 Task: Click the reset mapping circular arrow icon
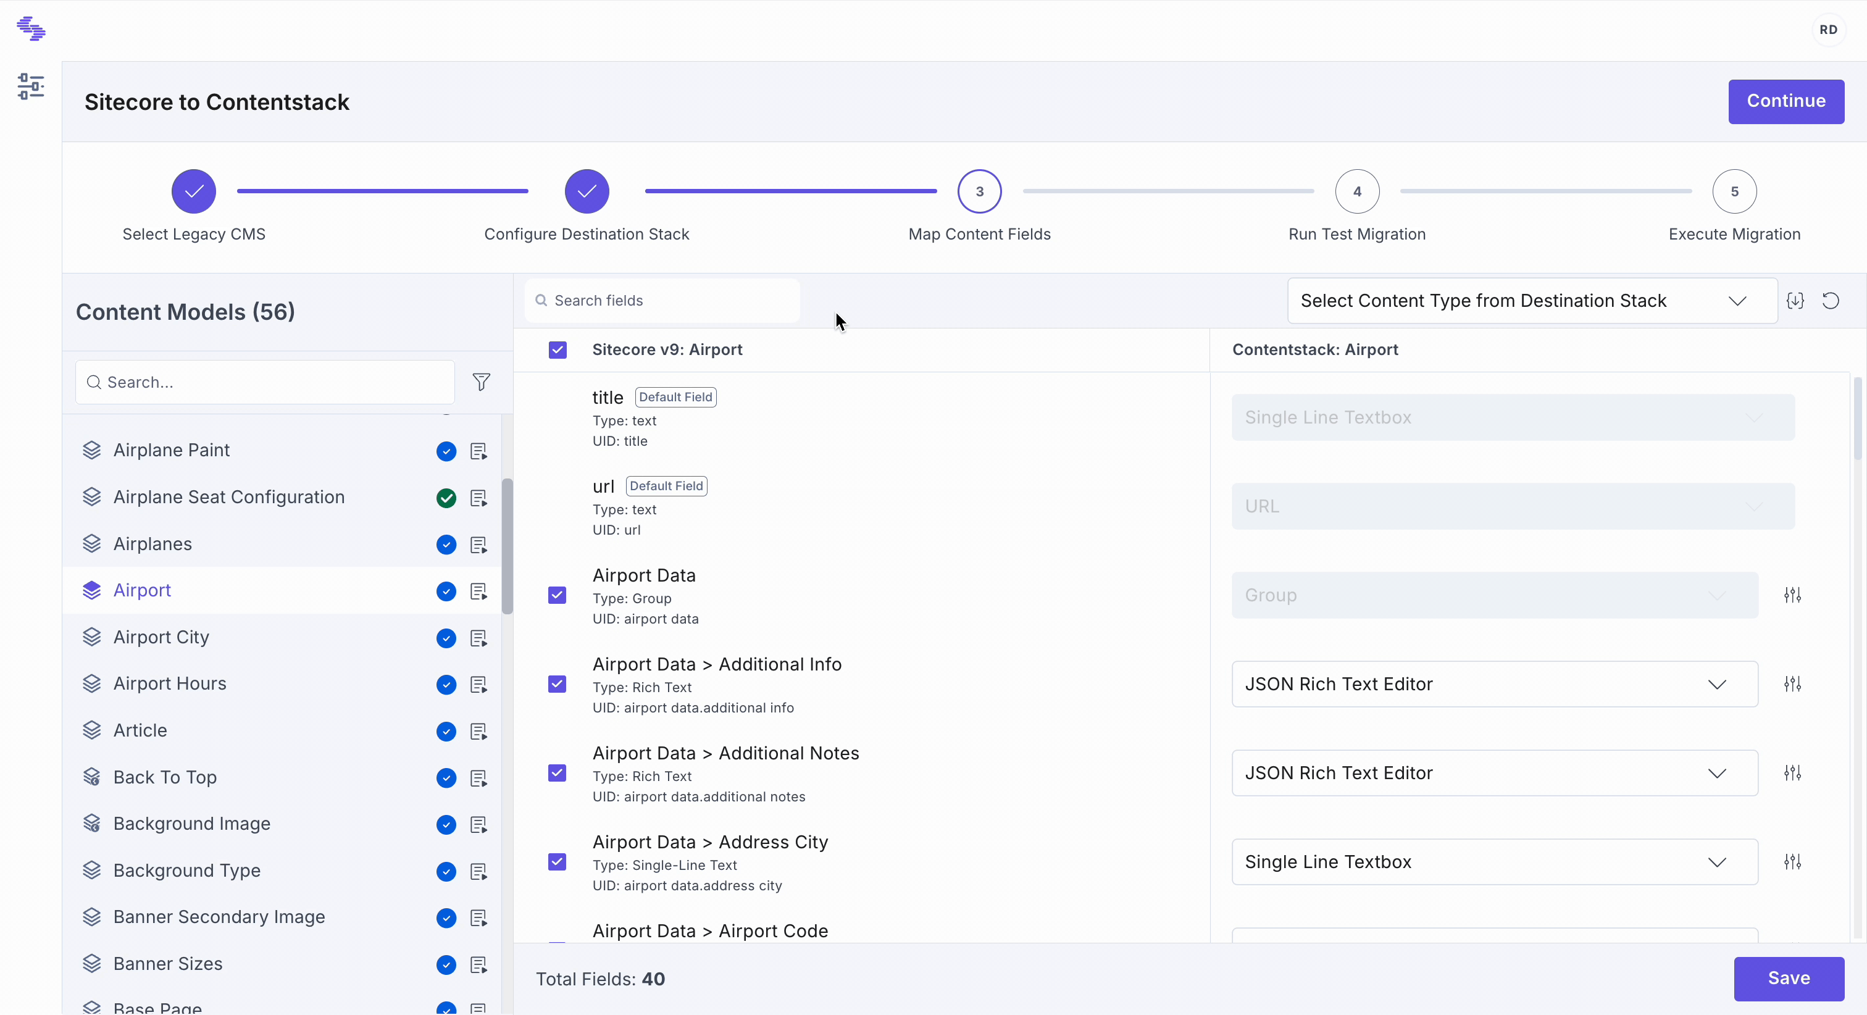pos(1831,301)
